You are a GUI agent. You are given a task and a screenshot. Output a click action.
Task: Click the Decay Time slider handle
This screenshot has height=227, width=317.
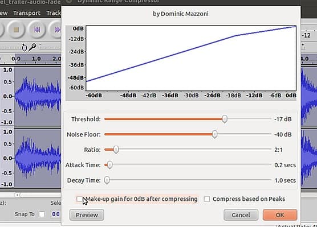[x=107, y=180]
